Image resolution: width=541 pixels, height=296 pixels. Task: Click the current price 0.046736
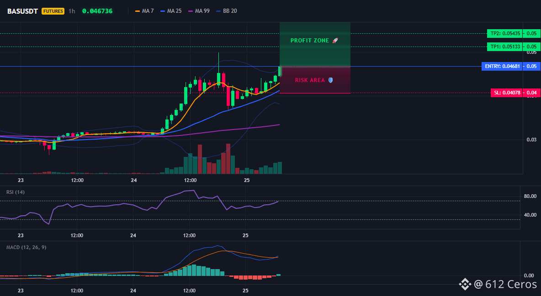pos(97,11)
